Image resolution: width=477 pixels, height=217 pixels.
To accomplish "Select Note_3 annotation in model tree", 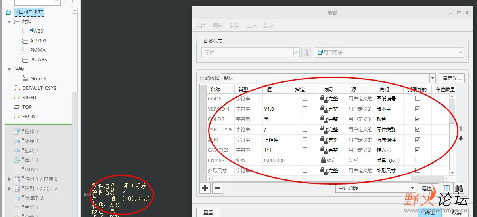I will coord(38,78).
